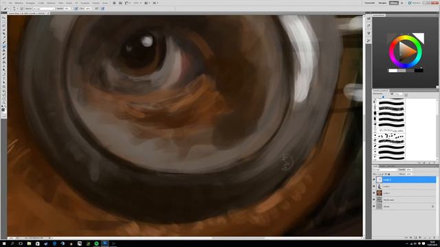440x247 pixels.
Task: Open the layer blend mode dropdown
Action: 385,169
